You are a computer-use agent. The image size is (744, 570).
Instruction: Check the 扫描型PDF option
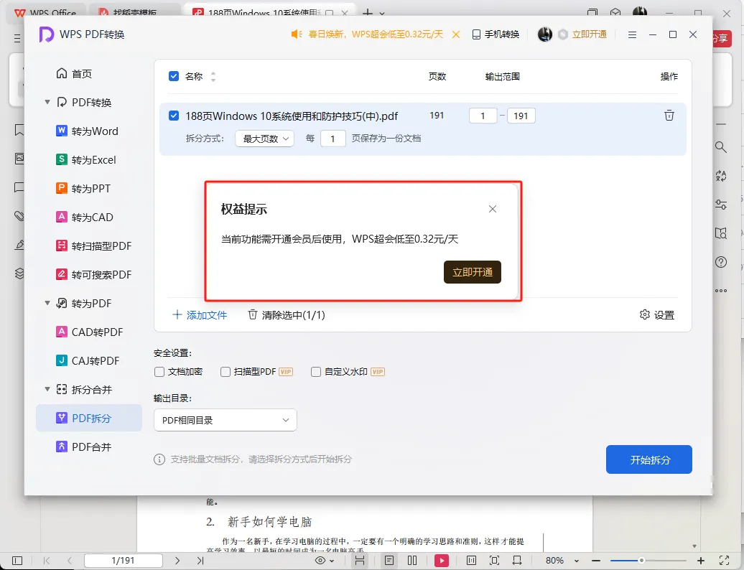click(x=225, y=372)
